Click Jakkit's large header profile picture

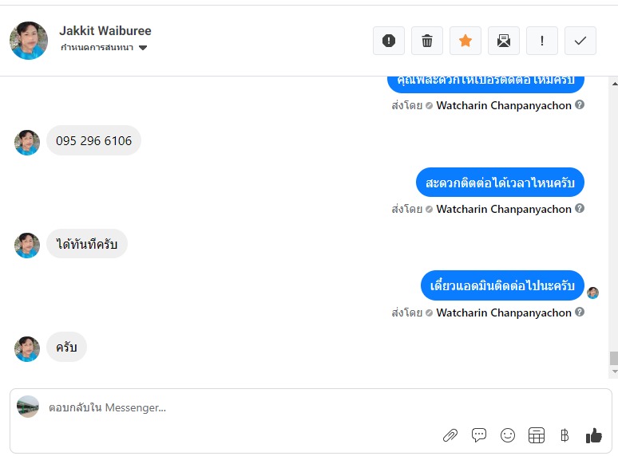point(29,41)
